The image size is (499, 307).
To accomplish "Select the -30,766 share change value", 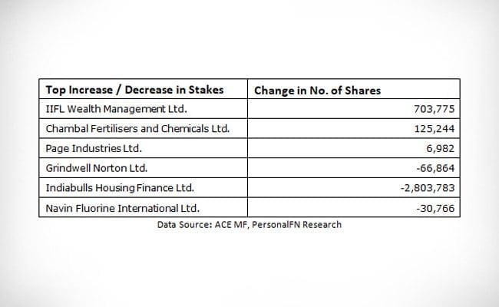I will pos(435,208).
